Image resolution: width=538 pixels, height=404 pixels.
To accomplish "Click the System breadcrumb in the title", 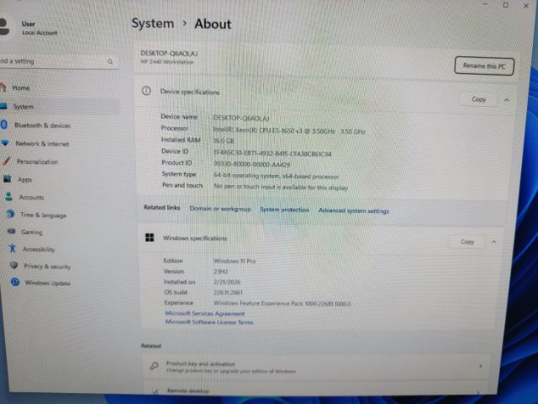I will (153, 24).
